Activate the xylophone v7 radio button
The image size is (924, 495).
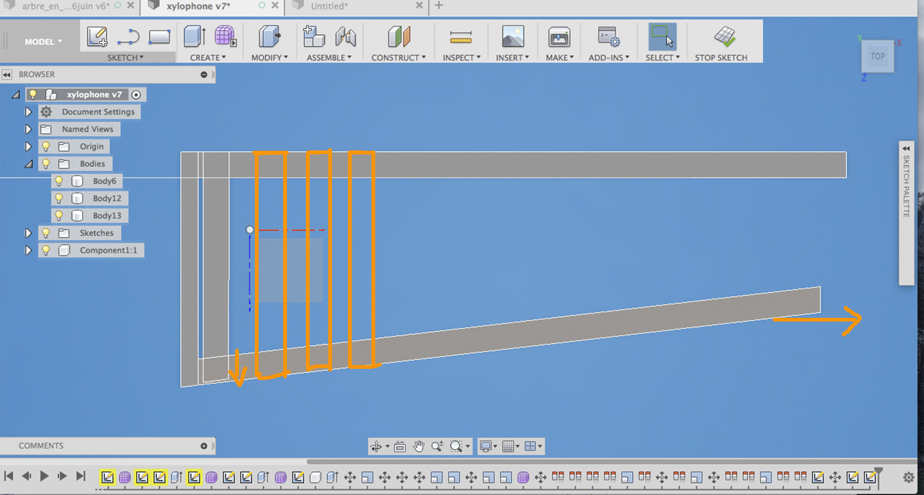coord(136,95)
